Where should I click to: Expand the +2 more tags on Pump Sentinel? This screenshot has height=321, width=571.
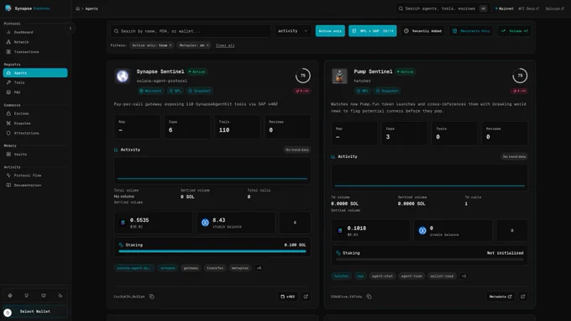click(464, 276)
